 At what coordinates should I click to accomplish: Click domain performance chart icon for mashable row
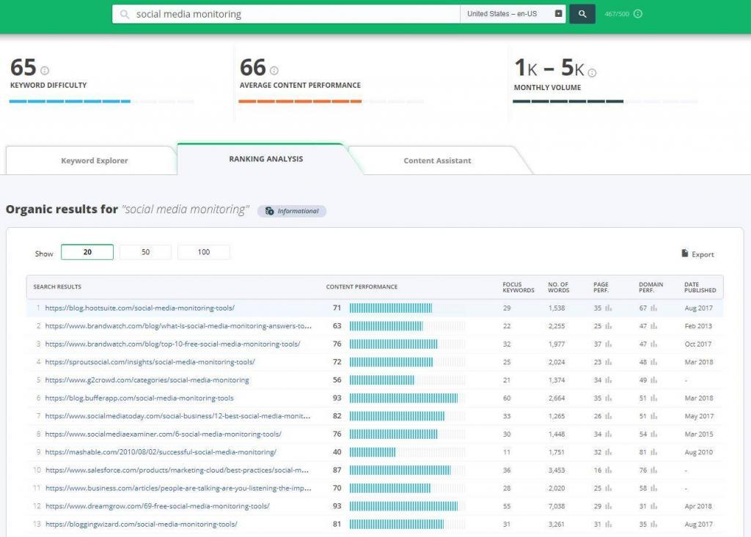(653, 452)
